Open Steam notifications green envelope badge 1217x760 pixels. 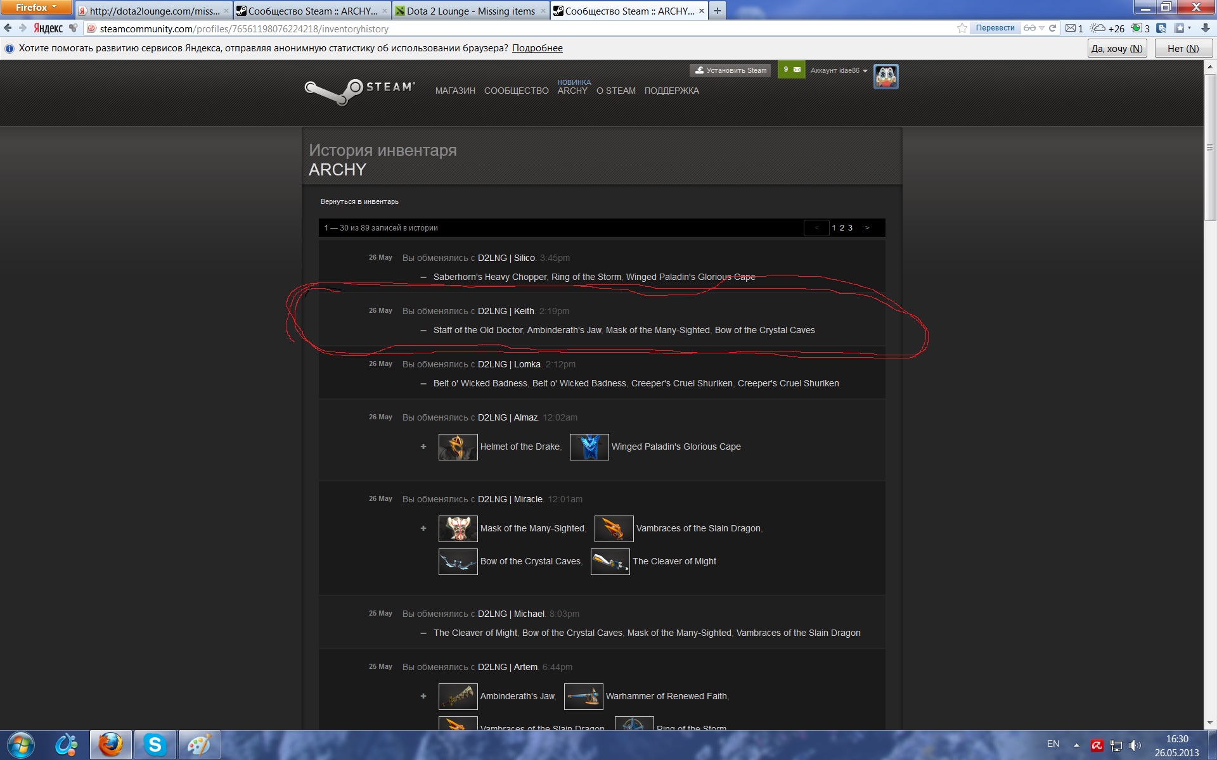tap(791, 70)
